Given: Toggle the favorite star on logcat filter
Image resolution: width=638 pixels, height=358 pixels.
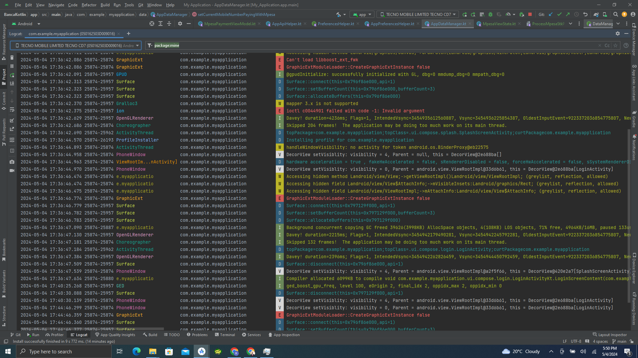Looking at the screenshot, I should pyautogui.click(x=615, y=45).
